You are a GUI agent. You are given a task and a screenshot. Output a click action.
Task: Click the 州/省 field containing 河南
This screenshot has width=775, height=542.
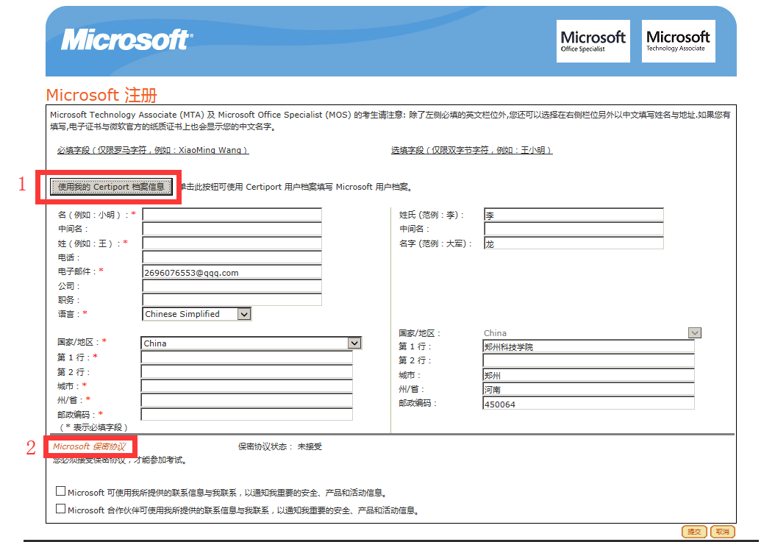pyautogui.click(x=589, y=389)
